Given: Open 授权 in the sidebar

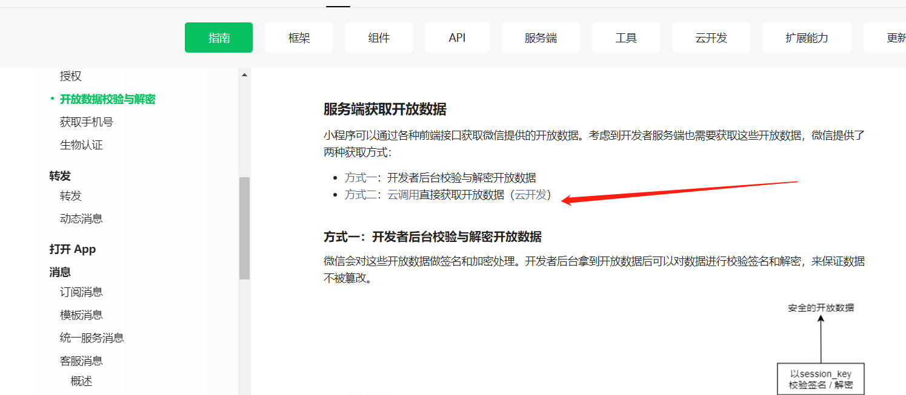Looking at the screenshot, I should point(70,76).
